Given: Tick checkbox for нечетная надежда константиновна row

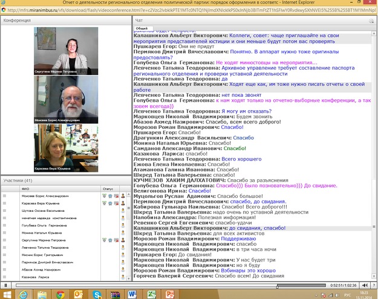Looking at the screenshot, I should tap(5, 218).
